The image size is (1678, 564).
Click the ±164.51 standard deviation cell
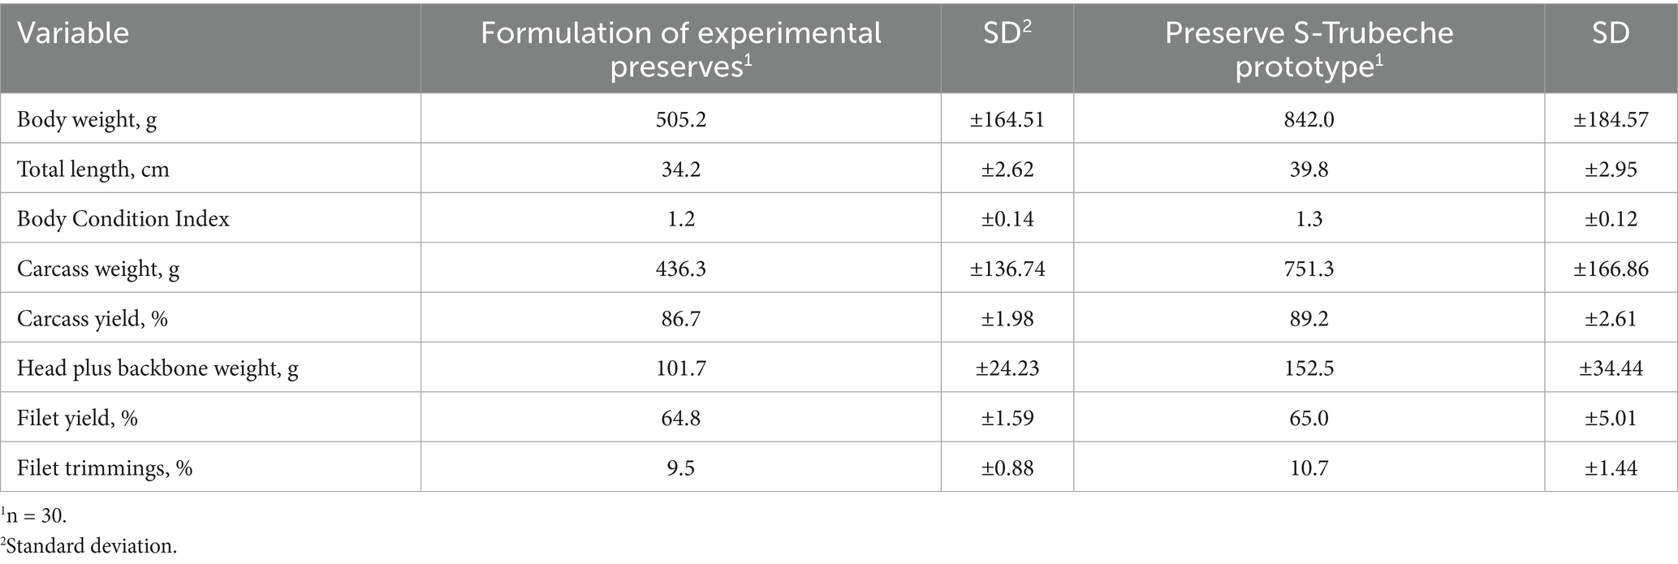click(1007, 119)
